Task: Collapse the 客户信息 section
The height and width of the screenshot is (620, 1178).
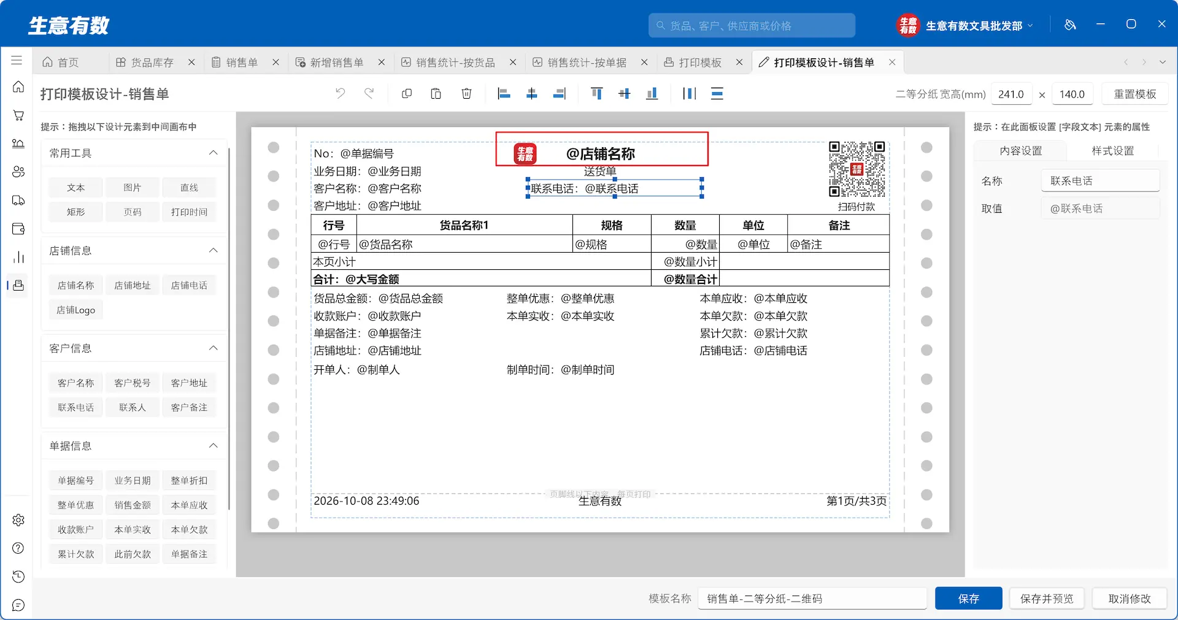Action: (213, 348)
